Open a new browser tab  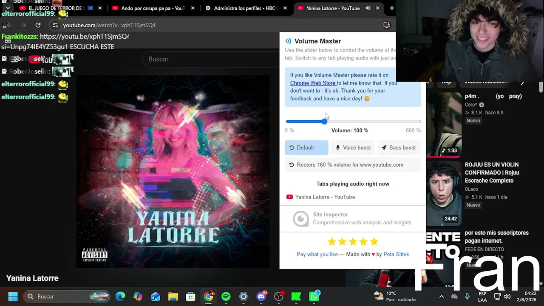tap(391, 8)
